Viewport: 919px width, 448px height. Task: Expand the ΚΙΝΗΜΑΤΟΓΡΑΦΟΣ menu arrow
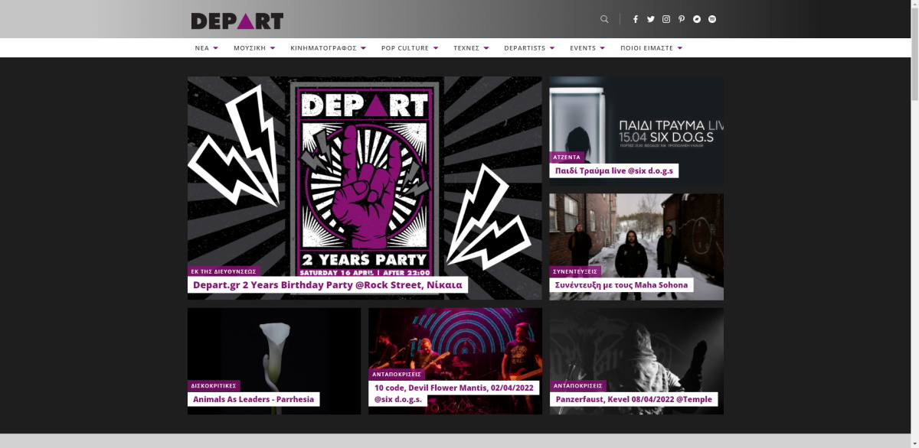point(363,48)
